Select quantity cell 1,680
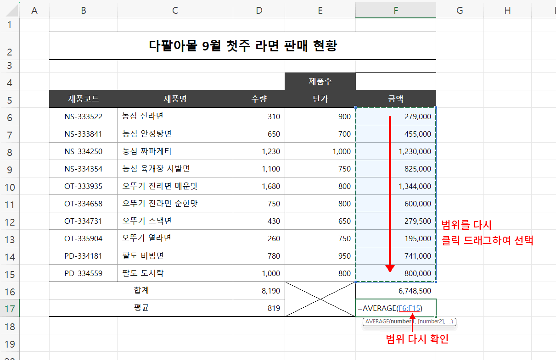The height and width of the screenshot is (360, 556). pyautogui.click(x=259, y=186)
